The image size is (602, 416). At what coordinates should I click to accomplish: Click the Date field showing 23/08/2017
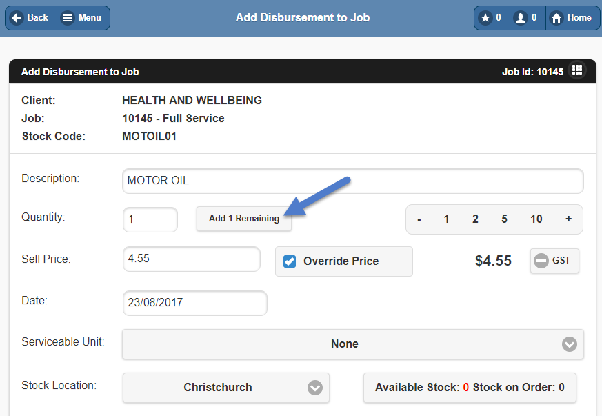point(195,303)
